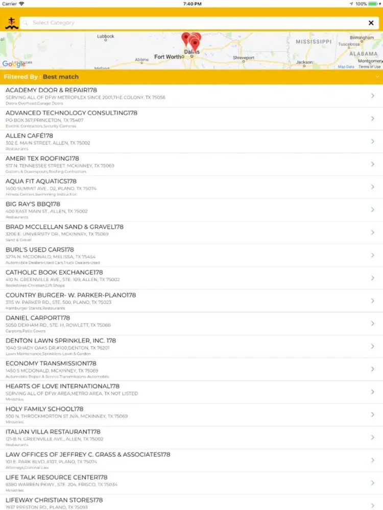Clear search with the X button
Viewport: 383px width, 510px height.
[x=371, y=23]
